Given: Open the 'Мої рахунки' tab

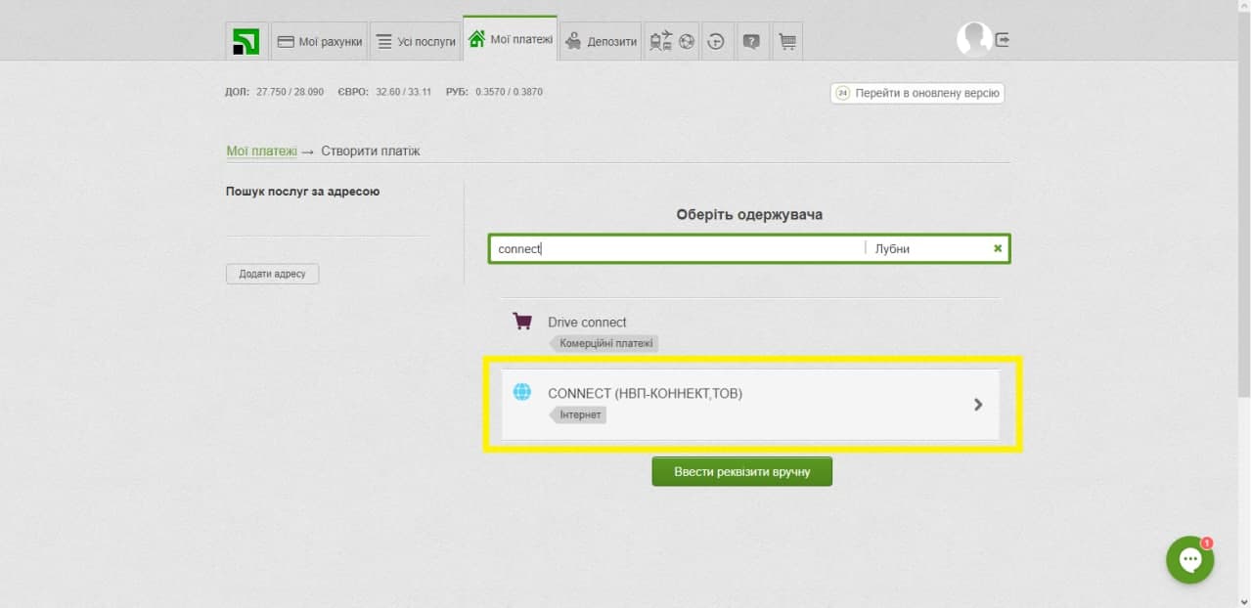Looking at the screenshot, I should click(320, 41).
